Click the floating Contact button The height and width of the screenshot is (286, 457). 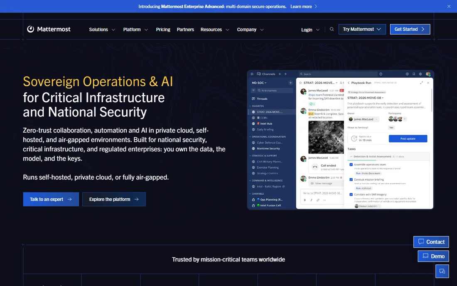[x=431, y=242]
